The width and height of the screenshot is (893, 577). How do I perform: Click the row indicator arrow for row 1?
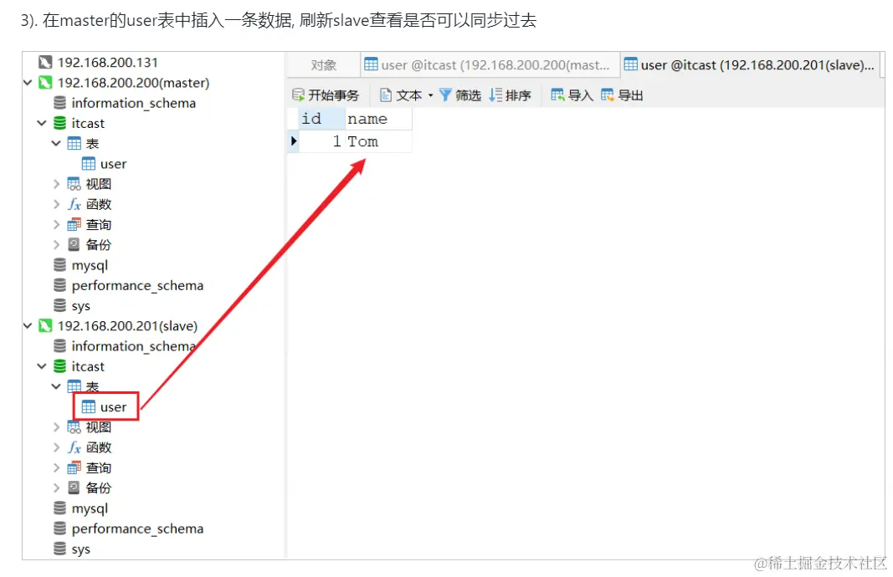[293, 140]
